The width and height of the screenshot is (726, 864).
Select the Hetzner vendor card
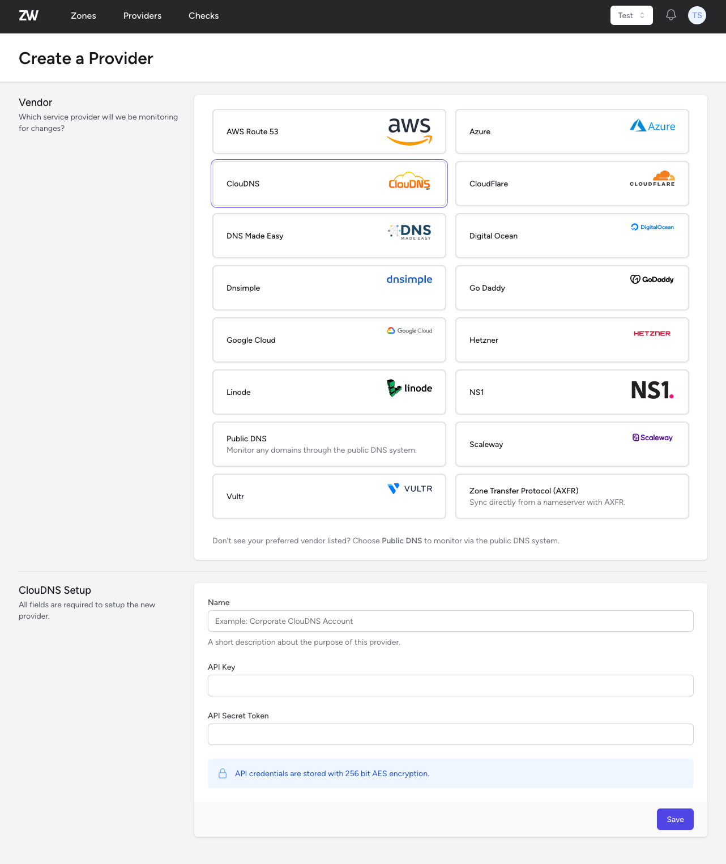click(571, 340)
